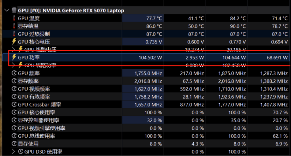Click the average temperature value 71.4 °C
291x156 pixels.
click(280, 18)
